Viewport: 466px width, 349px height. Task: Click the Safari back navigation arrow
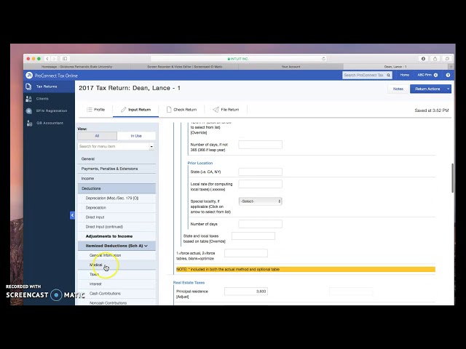point(47,59)
